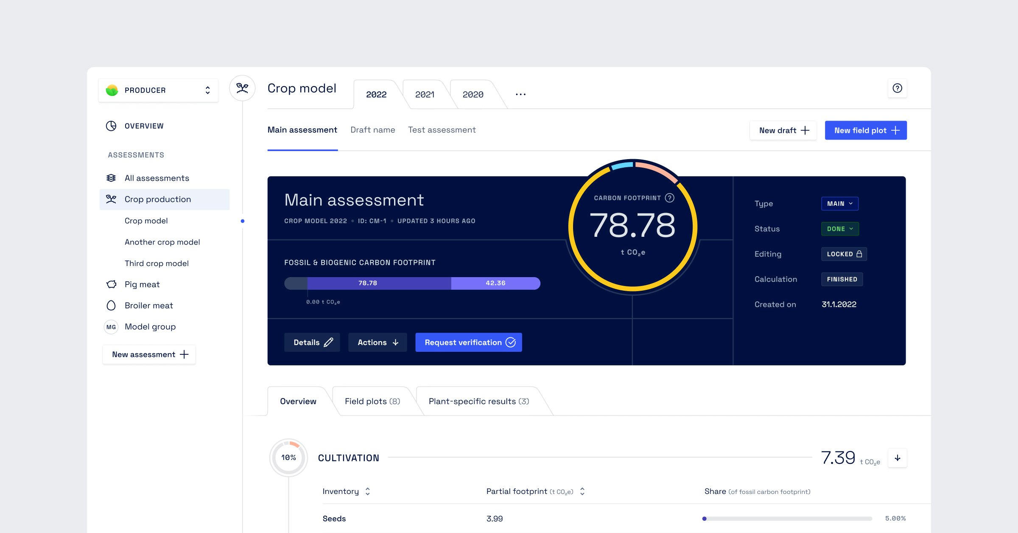1018x533 pixels.
Task: Click the Overview pie chart icon
Action: 111,126
